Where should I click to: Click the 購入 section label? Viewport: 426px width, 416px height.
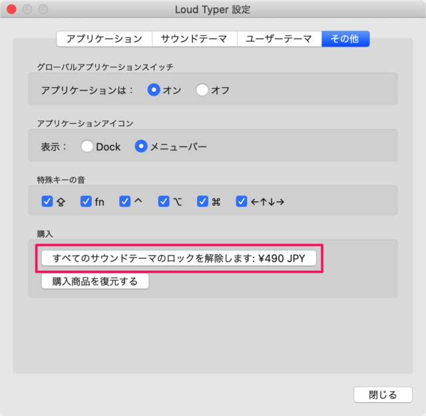pyautogui.click(x=45, y=234)
